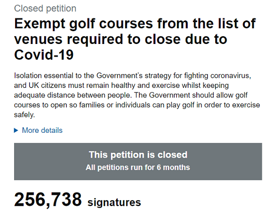Click the 256,738 signature count

[48, 200]
